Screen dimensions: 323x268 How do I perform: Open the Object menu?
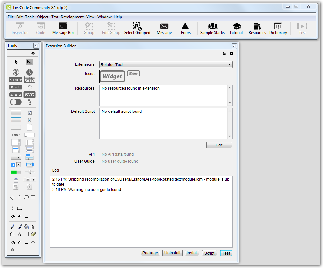pyautogui.click(x=42, y=17)
